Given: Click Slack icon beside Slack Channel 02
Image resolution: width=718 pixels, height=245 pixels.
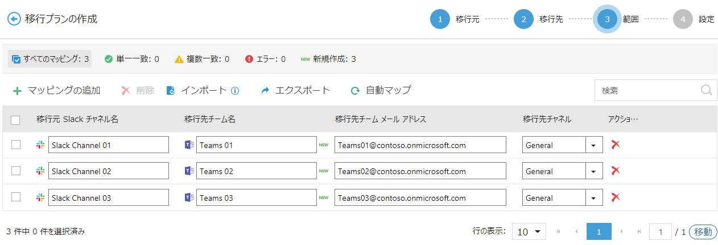Looking at the screenshot, I should [x=40, y=171].
